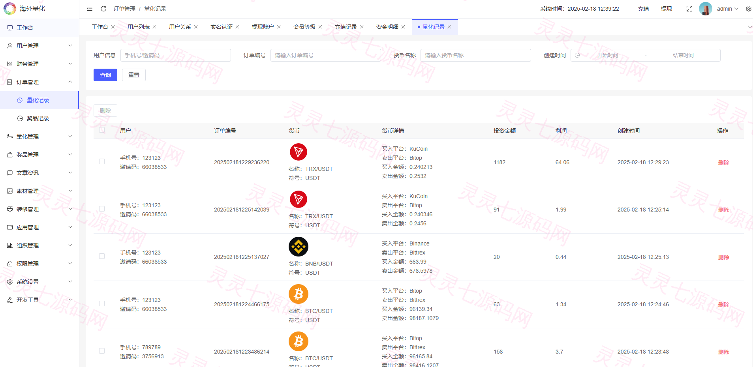Expand 系统设置 sidebar menu
Screen dimensions: 753x367
[x=39, y=282]
